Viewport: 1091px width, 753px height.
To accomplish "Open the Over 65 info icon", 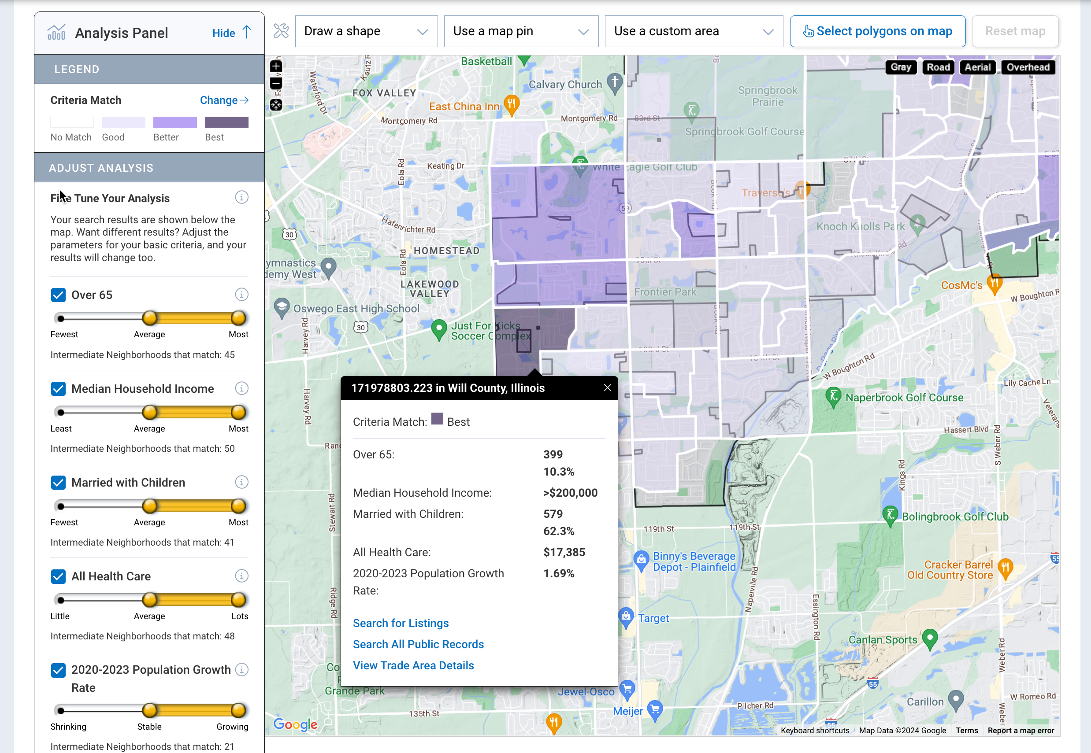I will [x=242, y=295].
